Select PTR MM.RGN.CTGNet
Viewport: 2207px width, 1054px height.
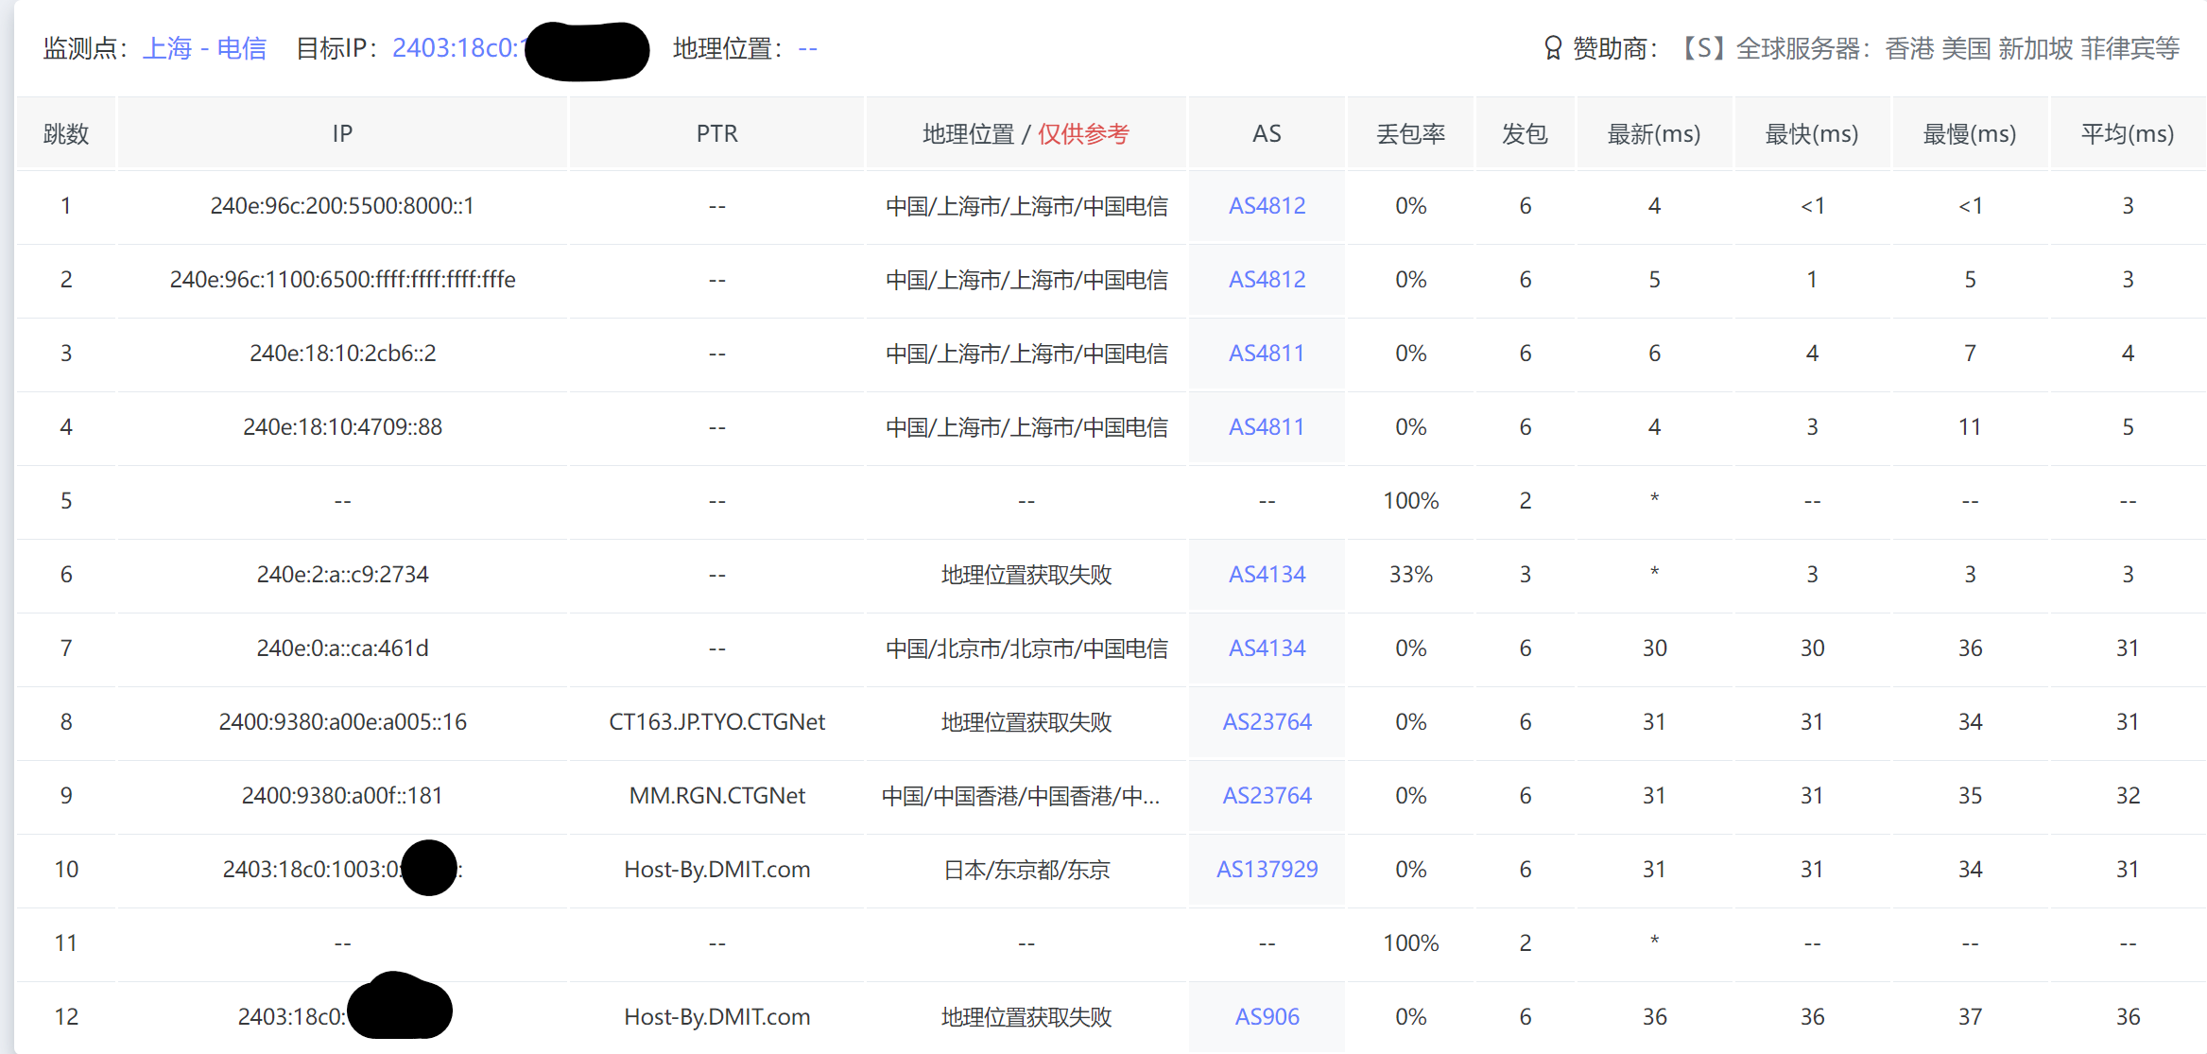pyautogui.click(x=717, y=796)
